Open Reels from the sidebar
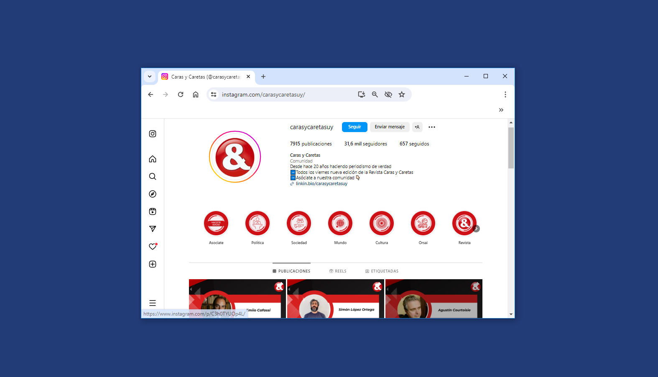Screen dimensions: 658x377 point(153,211)
